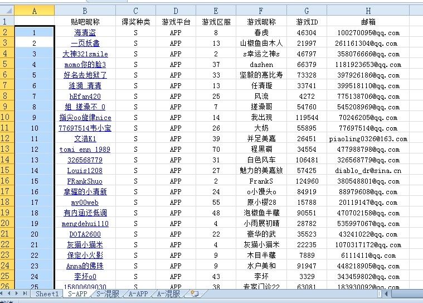The width and height of the screenshot is (423, 303).
Task: Select the 游戏区服 header cell
Action: click(x=216, y=22)
